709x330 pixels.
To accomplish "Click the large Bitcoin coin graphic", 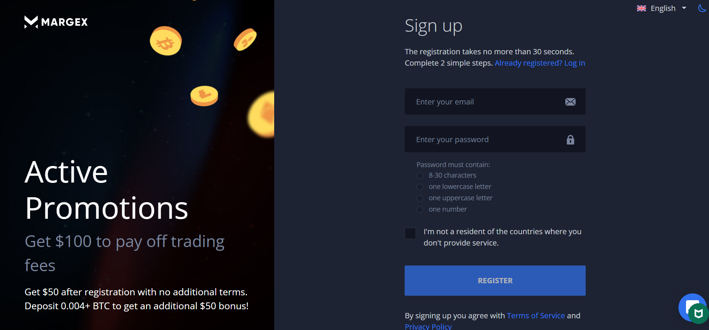I will (x=166, y=41).
